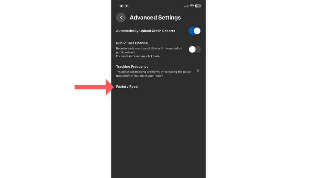Tap the battery indicator icon

click(x=198, y=6)
